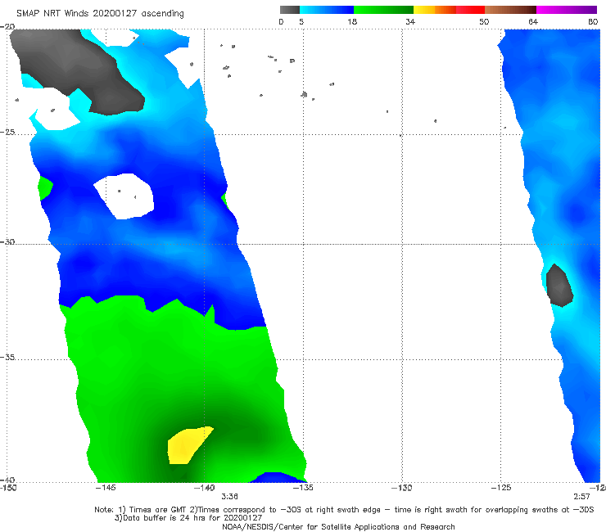Click the swath time label '2:57'
This screenshot has height=532, width=606.
[x=581, y=497]
